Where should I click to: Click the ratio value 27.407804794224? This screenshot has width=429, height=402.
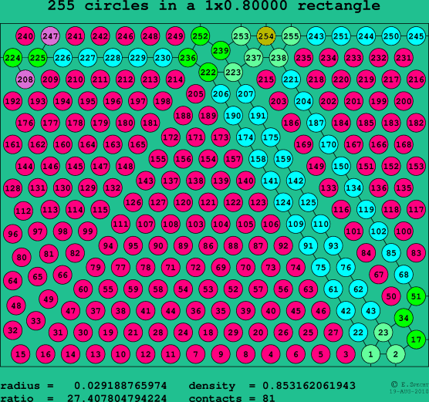click(117, 397)
